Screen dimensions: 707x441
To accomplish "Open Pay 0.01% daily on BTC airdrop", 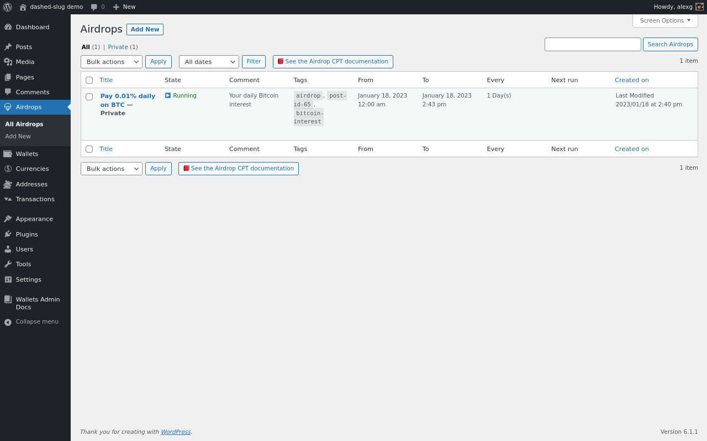I will click(128, 100).
